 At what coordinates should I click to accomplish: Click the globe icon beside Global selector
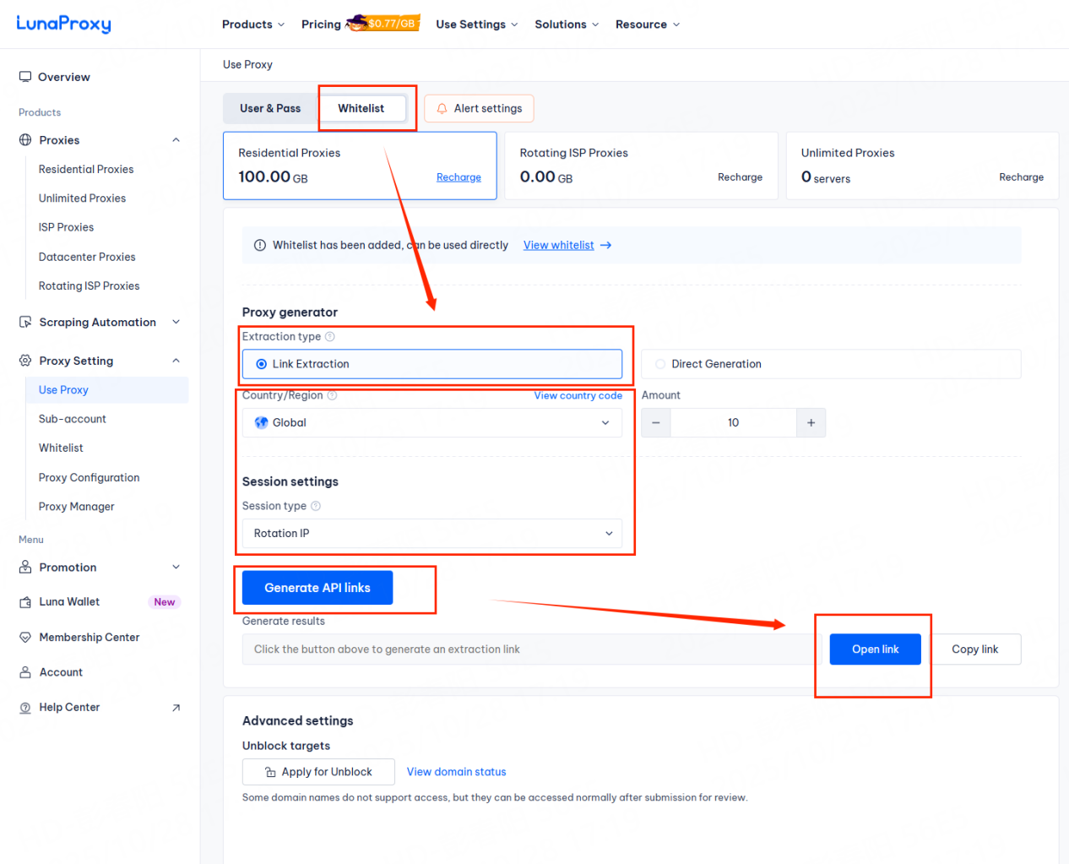pos(261,422)
